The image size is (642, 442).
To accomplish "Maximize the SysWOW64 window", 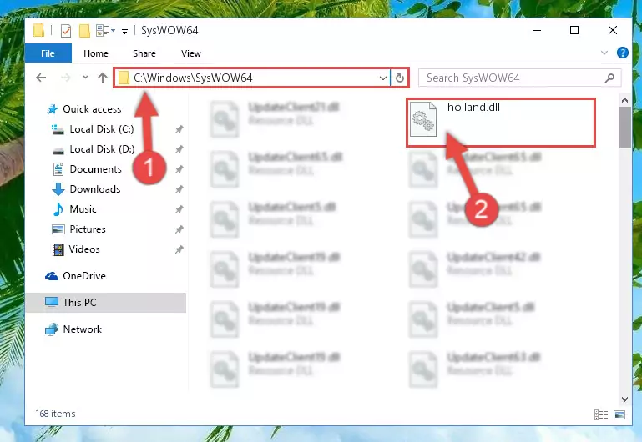I will (574, 30).
